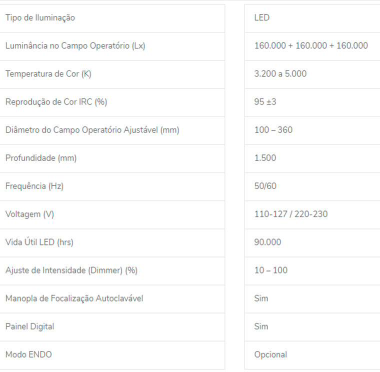Select the 1.500 depth value
Image resolution: width=380 pixels, height=372 pixels.
tap(265, 158)
